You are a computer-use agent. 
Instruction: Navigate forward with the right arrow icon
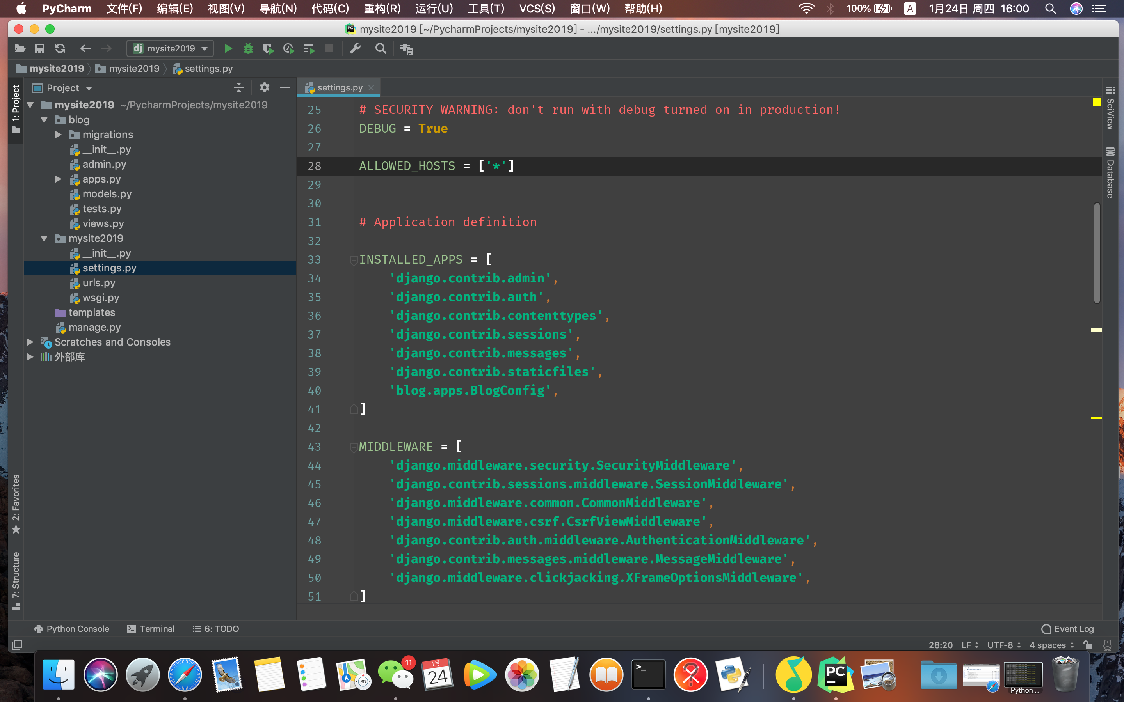(x=107, y=48)
